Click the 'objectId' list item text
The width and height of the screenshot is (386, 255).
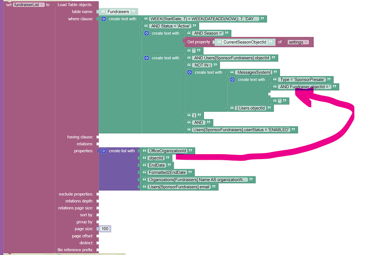[156, 158]
